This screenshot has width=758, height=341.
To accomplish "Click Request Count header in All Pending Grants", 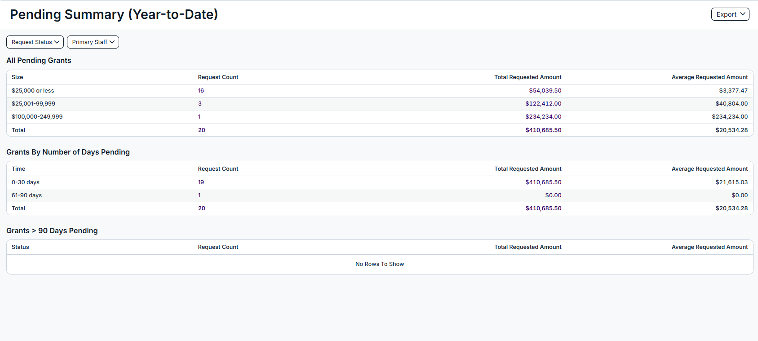I will click(218, 77).
